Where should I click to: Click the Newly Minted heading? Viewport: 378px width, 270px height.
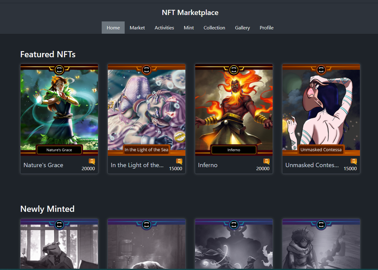point(47,209)
